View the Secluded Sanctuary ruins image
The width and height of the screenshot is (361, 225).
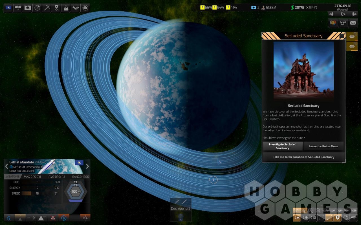tap(303, 71)
